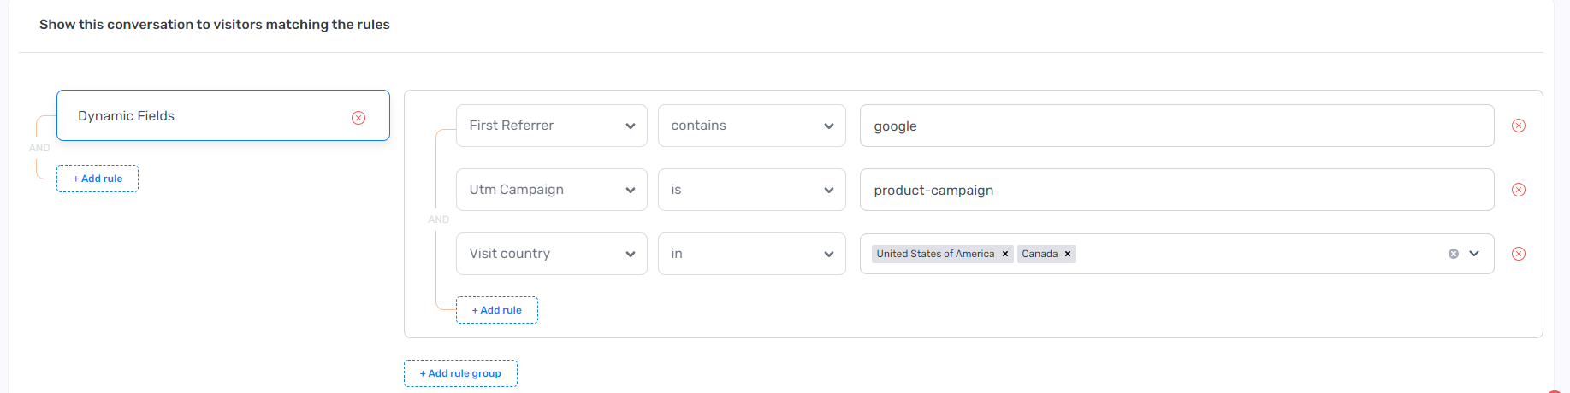Screen dimensions: 1570x393
Task: Click the Add rule group button
Action: [x=460, y=373]
